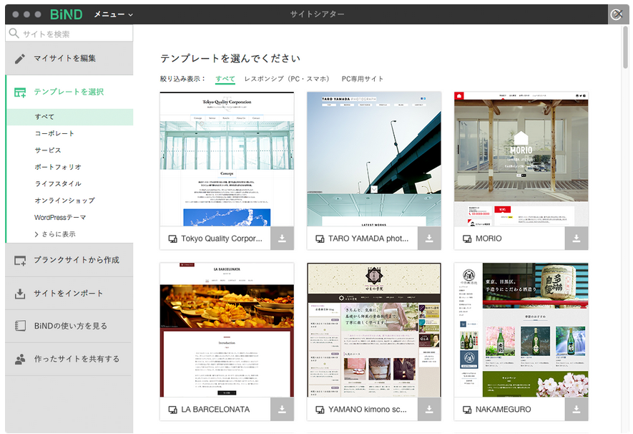The image size is (633, 434).
Task: Download the TARO YAMADA photo template
Action: click(x=429, y=238)
